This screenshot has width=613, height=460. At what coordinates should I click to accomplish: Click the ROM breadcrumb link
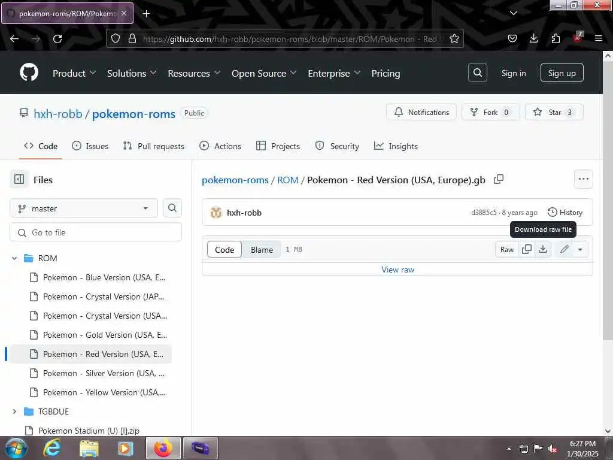point(288,180)
